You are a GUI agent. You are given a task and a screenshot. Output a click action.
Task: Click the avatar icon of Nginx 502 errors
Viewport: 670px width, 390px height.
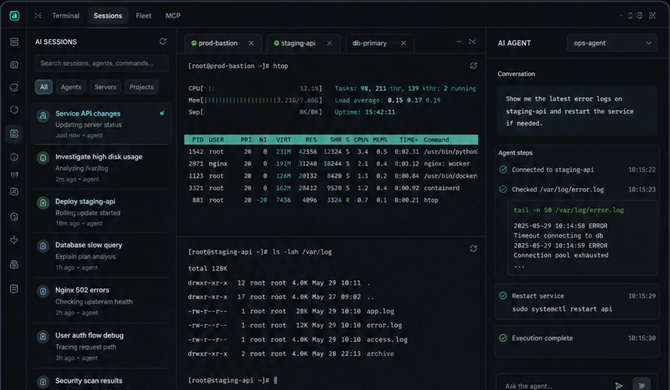coord(43,291)
